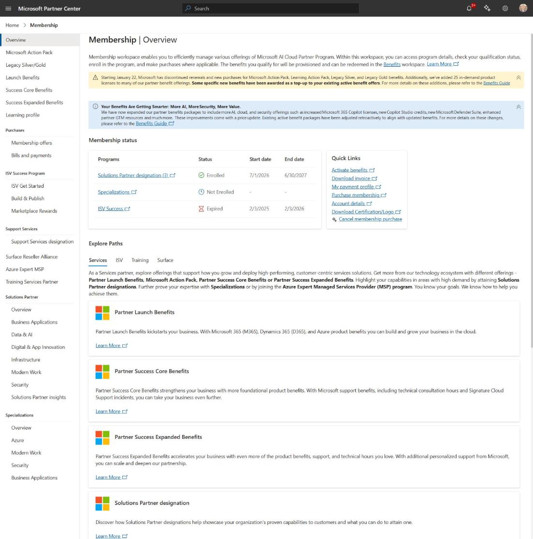This screenshot has height=539, width=533.
Task: Click the Cancel membership purchase link
Action: (x=370, y=219)
